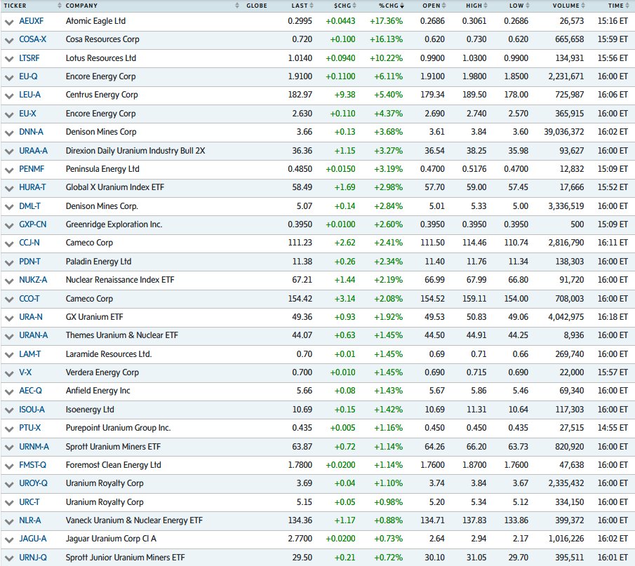Expand the URNJ-Q row chevron

[9, 558]
